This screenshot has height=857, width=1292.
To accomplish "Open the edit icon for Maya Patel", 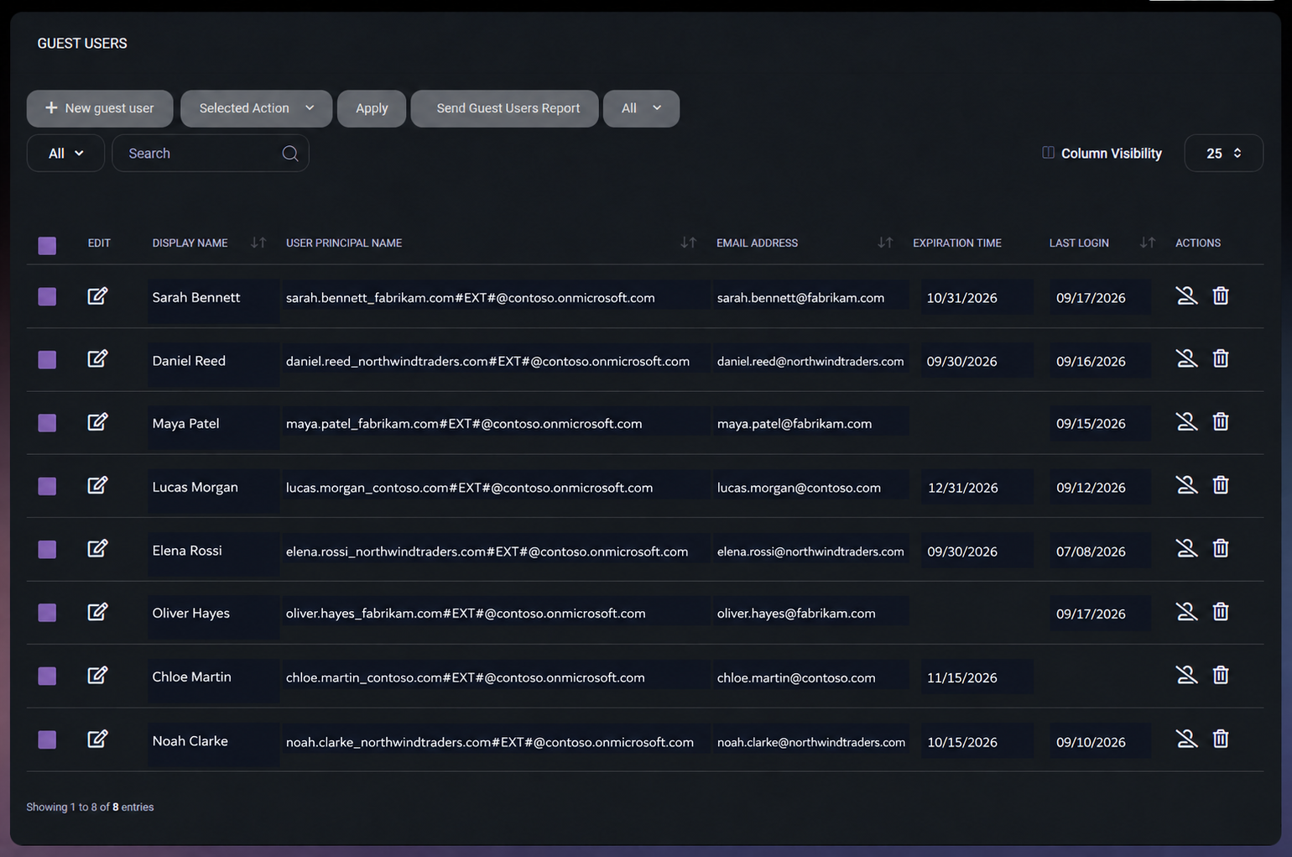I will 97,421.
